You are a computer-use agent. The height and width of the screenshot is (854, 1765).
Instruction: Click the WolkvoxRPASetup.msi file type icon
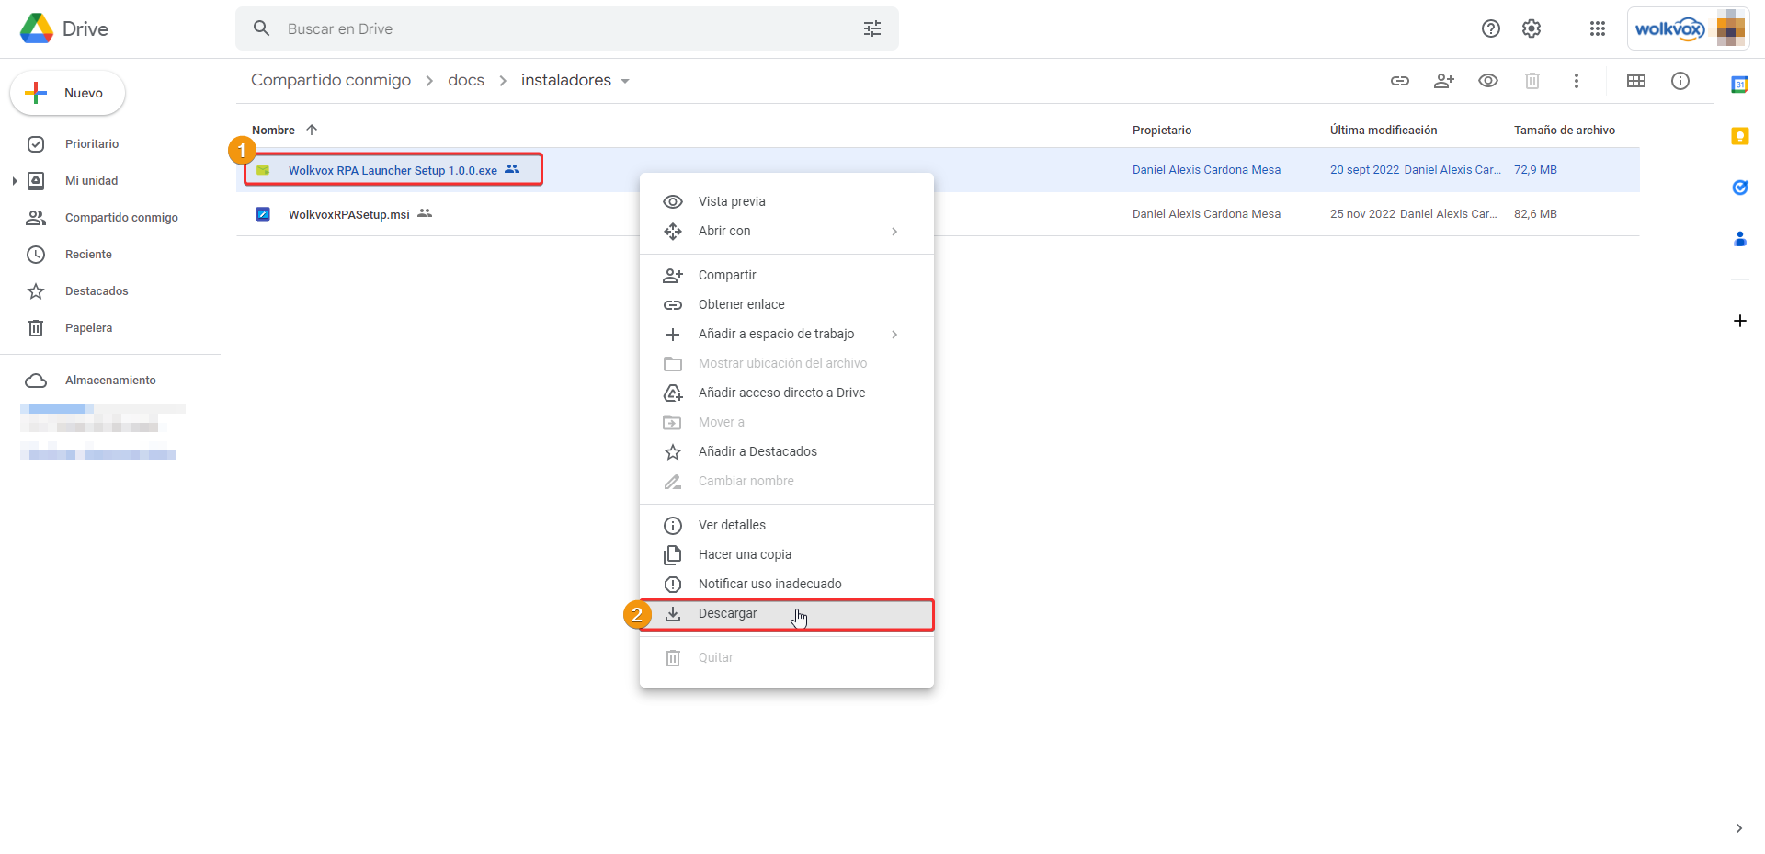click(x=263, y=214)
